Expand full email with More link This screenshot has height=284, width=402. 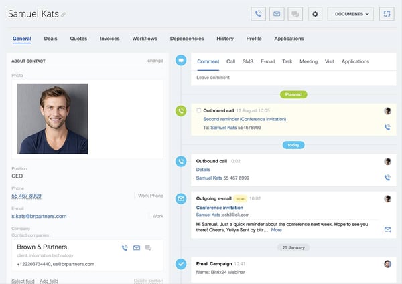pos(276,229)
